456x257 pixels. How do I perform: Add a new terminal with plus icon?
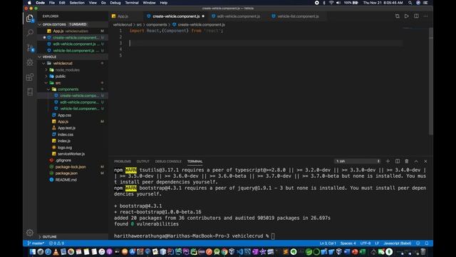coord(388,161)
